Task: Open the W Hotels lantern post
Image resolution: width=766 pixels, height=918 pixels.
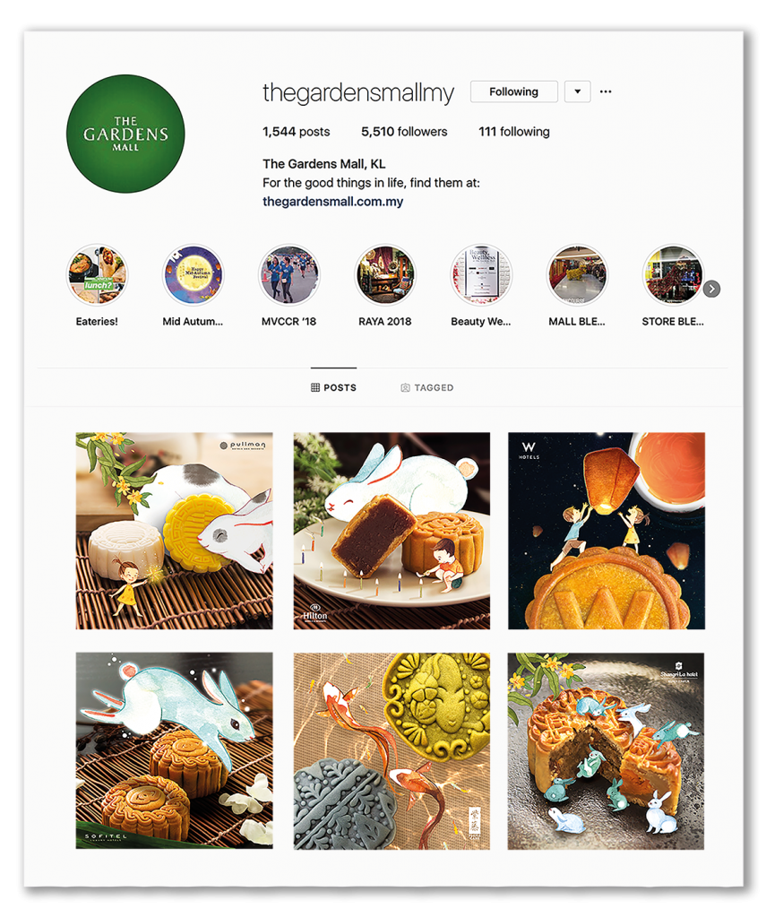Action: coord(607,531)
